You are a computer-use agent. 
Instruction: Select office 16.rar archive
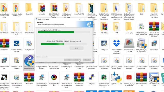(x=29, y=77)
